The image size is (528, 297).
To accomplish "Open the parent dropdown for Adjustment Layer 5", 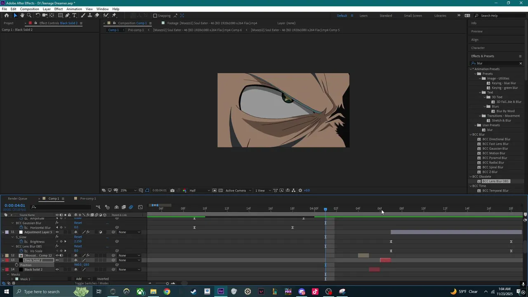I will pyautogui.click(x=129, y=232).
